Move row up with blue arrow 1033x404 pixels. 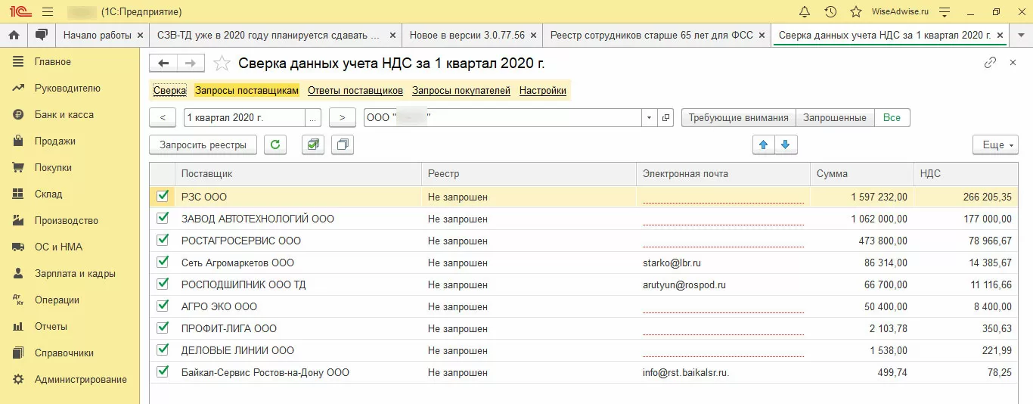click(763, 145)
